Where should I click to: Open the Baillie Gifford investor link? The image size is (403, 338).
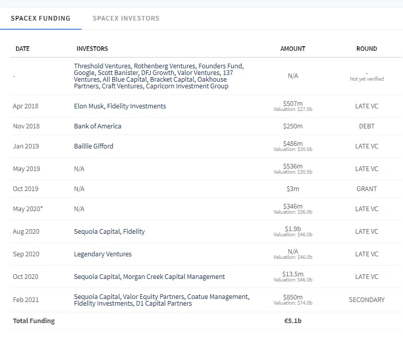pyautogui.click(x=93, y=146)
